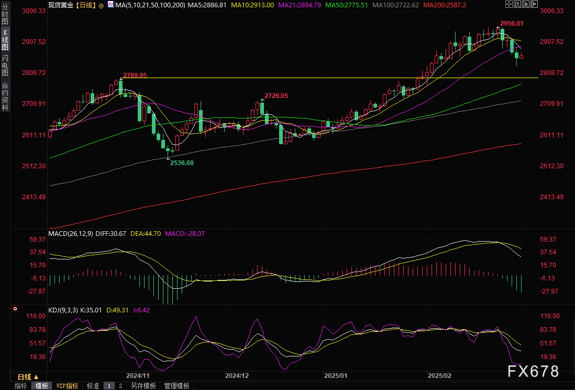Click the yellow horizontal line at 2789.95

tap(314, 78)
